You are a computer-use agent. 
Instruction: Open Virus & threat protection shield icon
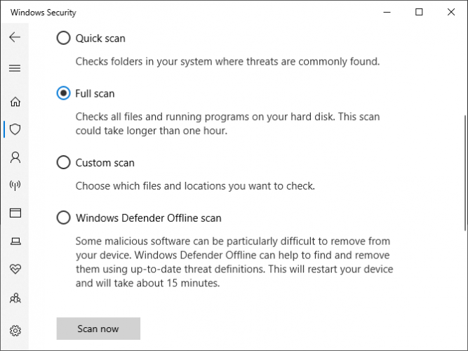pos(15,129)
